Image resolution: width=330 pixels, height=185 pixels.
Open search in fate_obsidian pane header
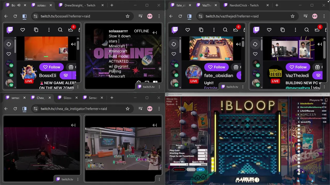225,30
